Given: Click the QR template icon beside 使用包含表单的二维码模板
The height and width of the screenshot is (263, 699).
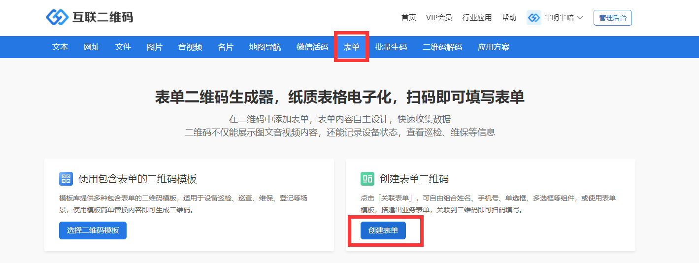Looking at the screenshot, I should click(x=66, y=178).
